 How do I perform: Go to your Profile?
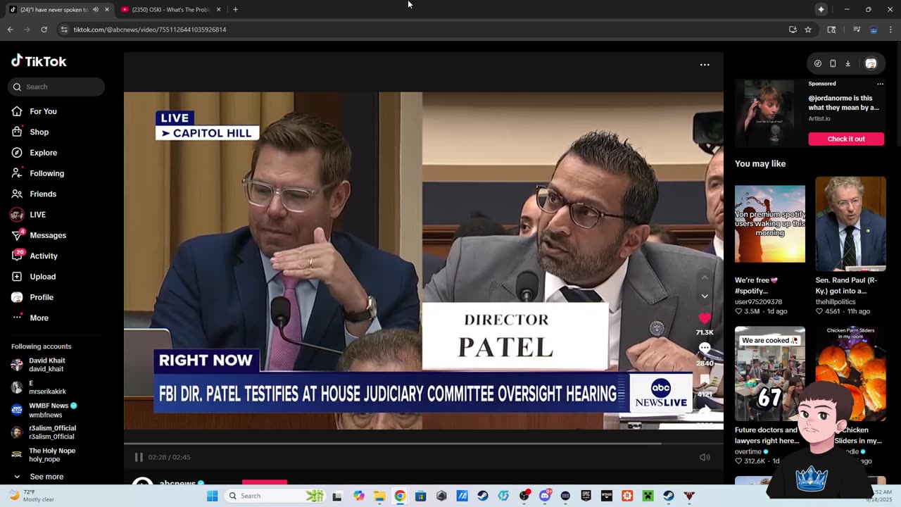[42, 297]
